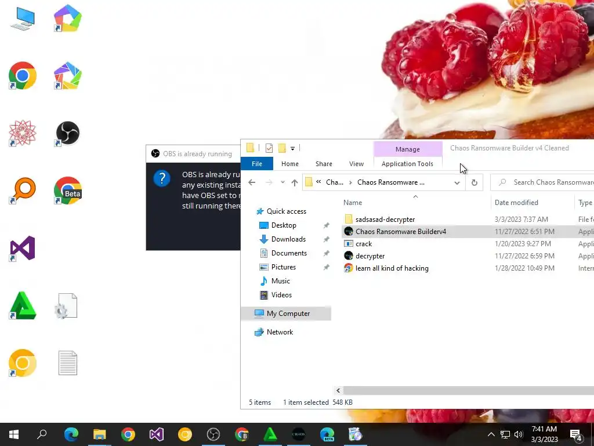Select Quick access in navigation pane

click(x=287, y=211)
